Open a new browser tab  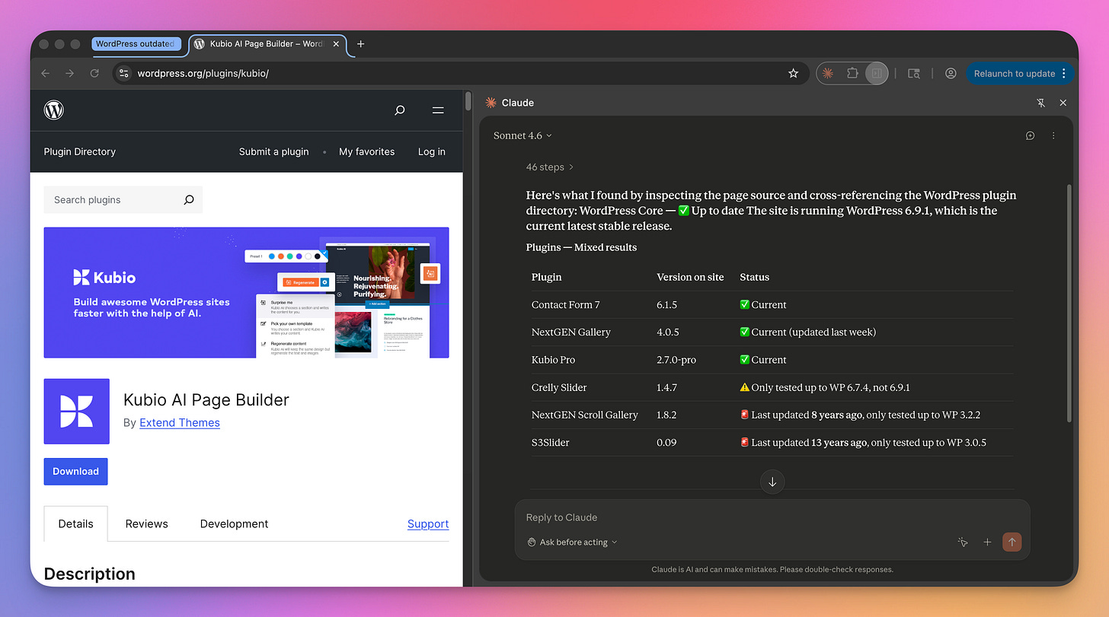361,44
